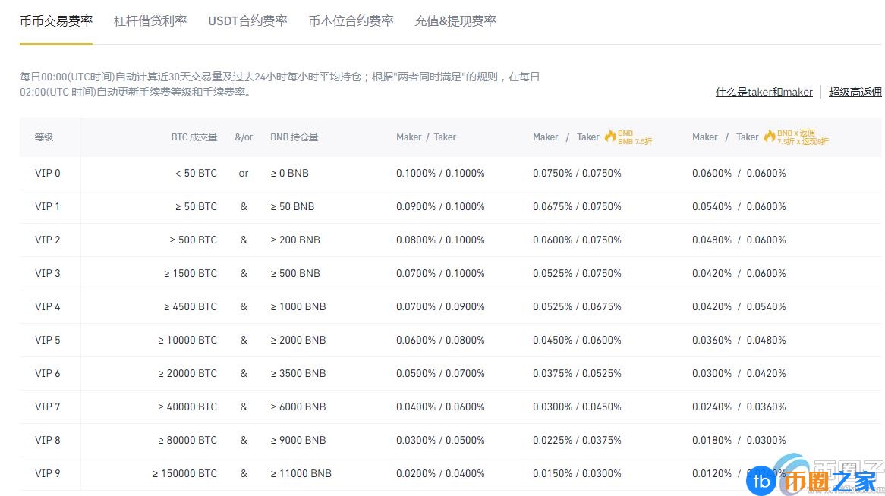Switch to the 杠杆借贷利率 tab

[150, 21]
